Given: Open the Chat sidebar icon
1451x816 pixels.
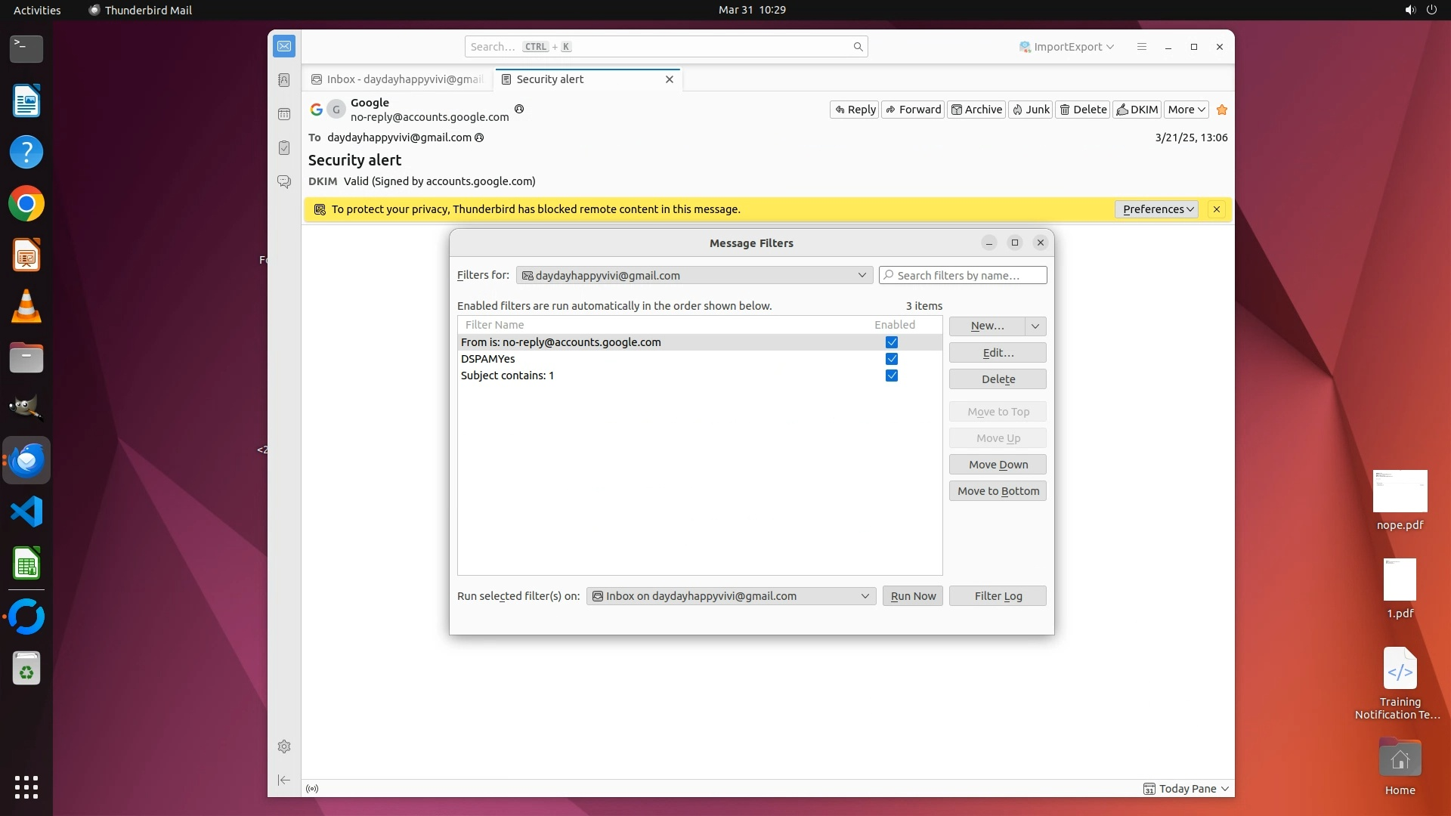Looking at the screenshot, I should [x=284, y=182].
